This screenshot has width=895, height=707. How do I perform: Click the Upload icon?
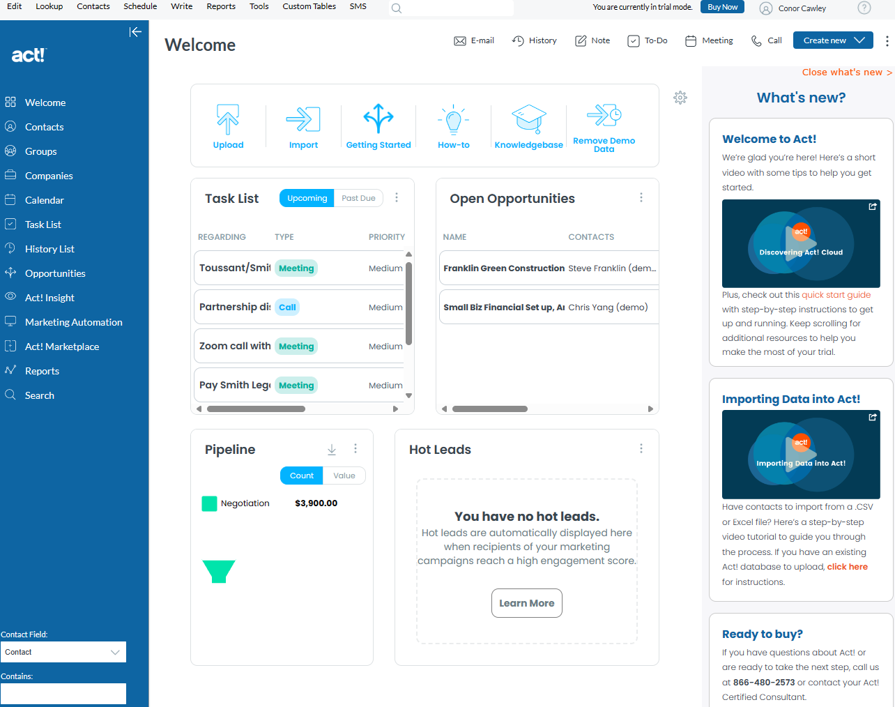pyautogui.click(x=228, y=119)
